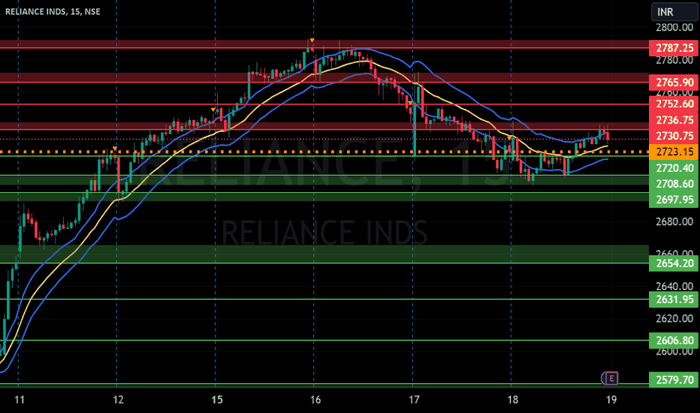Click date label 15 on time axis
700x413 pixels.
216,399
